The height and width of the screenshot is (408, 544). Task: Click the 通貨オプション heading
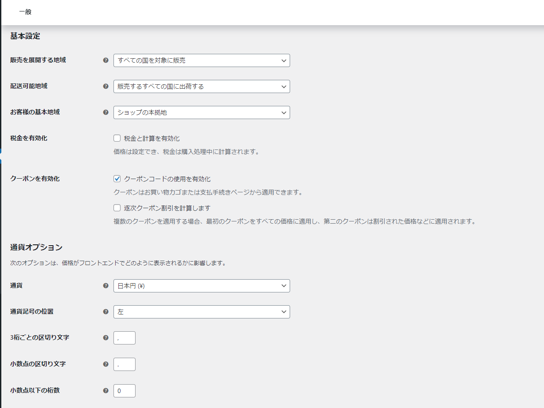(36, 247)
